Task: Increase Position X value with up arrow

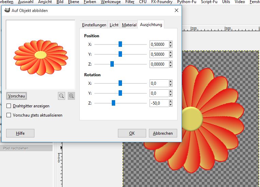Action: point(170,43)
